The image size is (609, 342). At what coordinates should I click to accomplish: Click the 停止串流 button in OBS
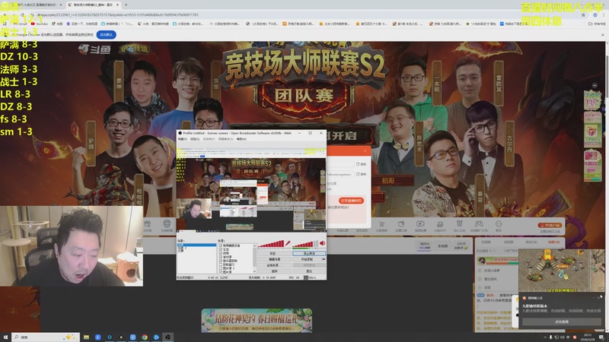(x=309, y=253)
